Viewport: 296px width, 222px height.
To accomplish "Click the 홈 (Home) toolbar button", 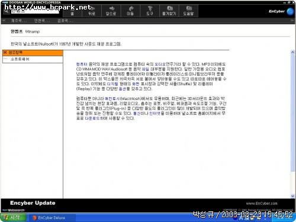I will [x=72, y=11].
